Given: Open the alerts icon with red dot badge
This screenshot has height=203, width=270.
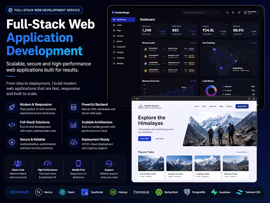Looking at the screenshot, I should [239, 13].
